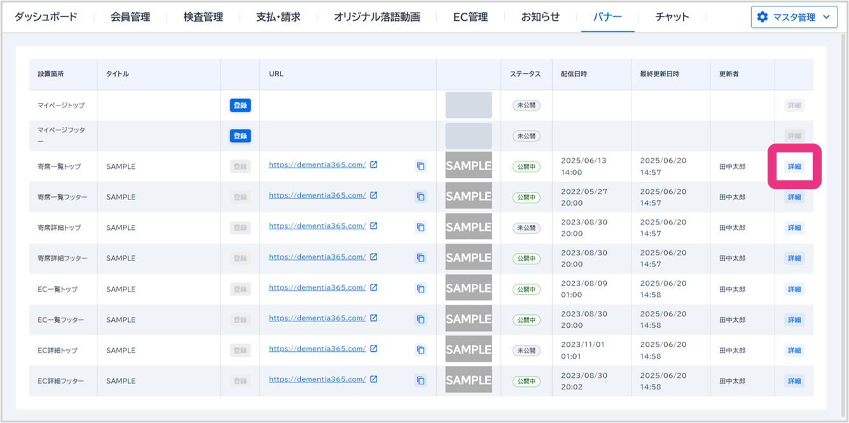This screenshot has height=423, width=849.
Task: Go to the チャット tab
Action: [672, 17]
